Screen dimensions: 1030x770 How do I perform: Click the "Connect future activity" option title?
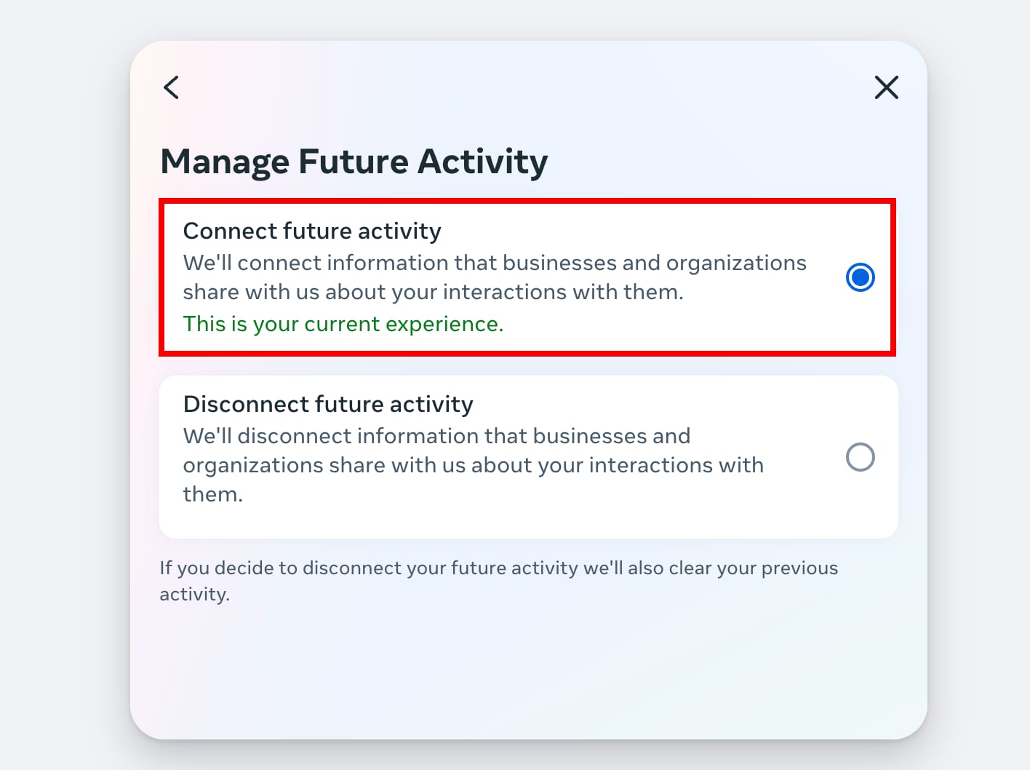[312, 231]
